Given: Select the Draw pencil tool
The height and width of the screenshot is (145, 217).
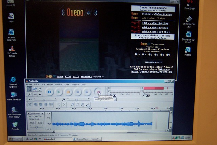Looking at the screenshot, I should click(40, 89).
